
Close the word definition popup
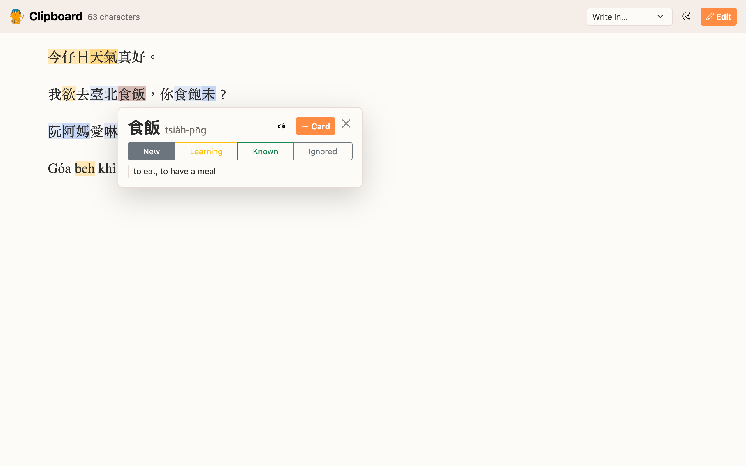click(x=346, y=123)
